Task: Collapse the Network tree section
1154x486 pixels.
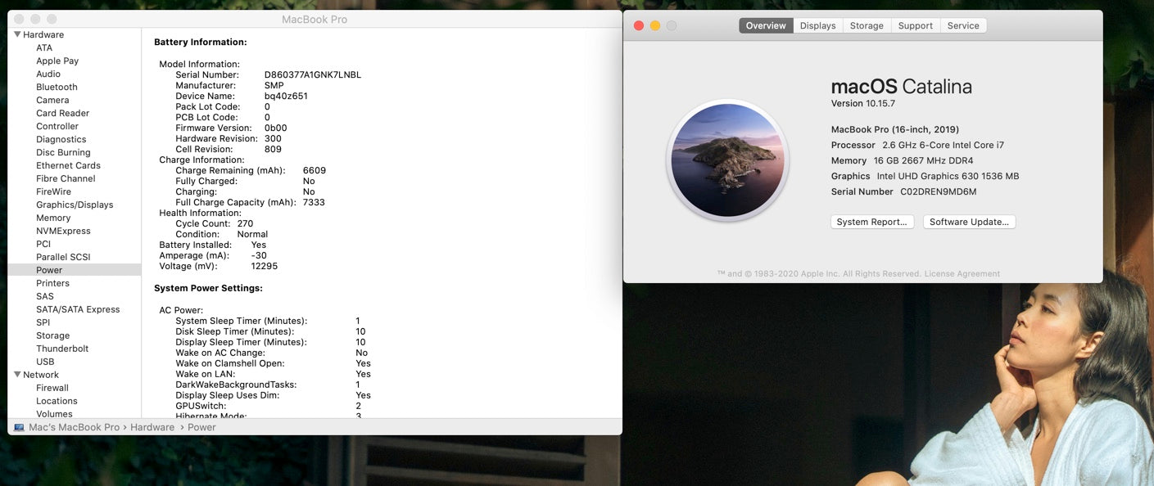Action: (17, 375)
